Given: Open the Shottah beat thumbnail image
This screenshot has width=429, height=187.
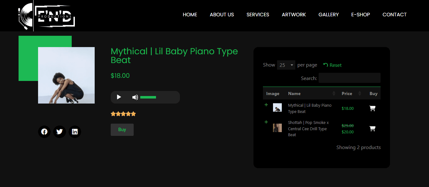Looking at the screenshot, I should coord(277,128).
